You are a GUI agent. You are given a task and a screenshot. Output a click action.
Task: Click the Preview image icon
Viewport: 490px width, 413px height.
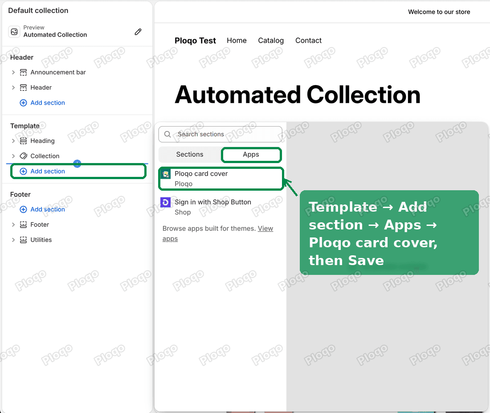coord(14,32)
